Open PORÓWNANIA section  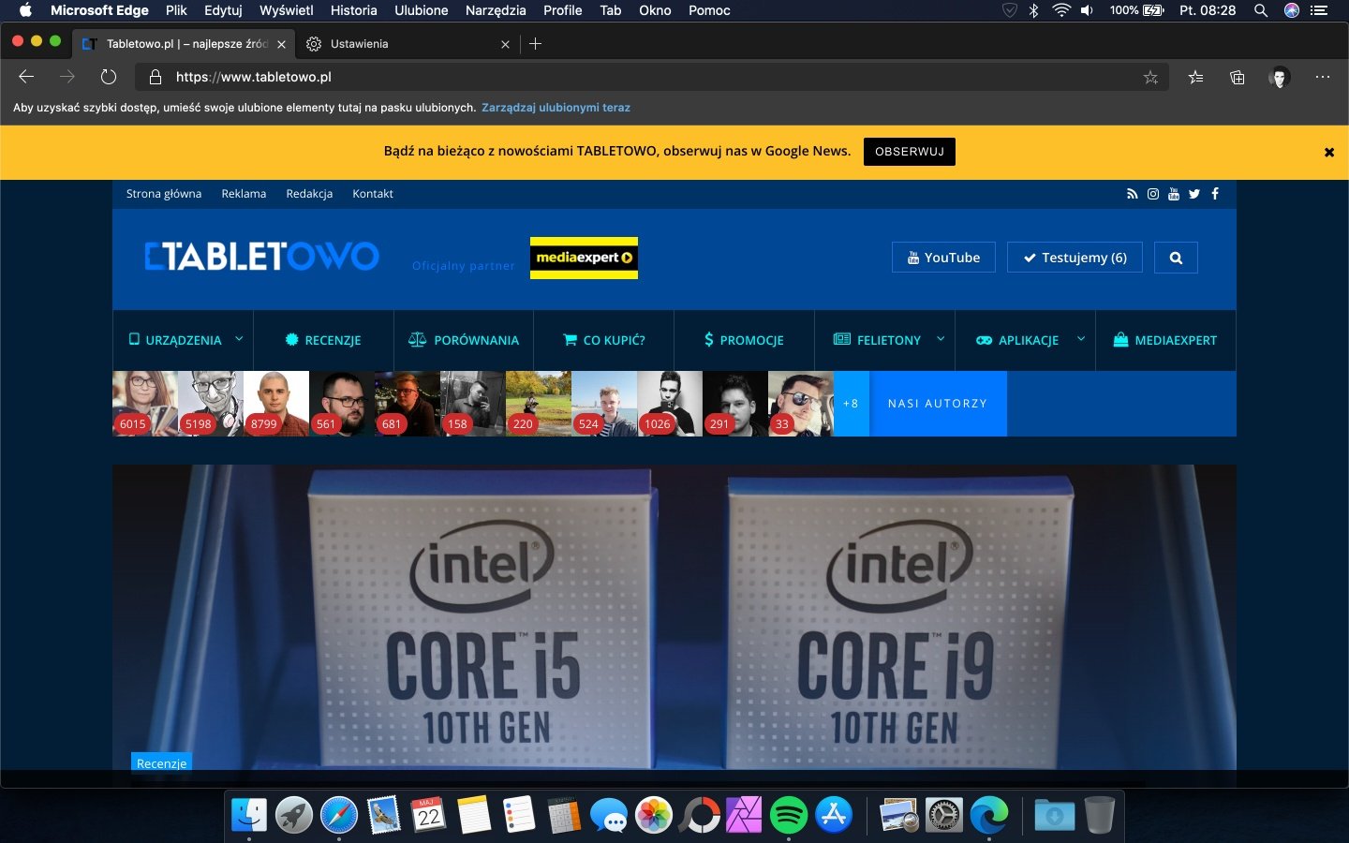tap(464, 340)
